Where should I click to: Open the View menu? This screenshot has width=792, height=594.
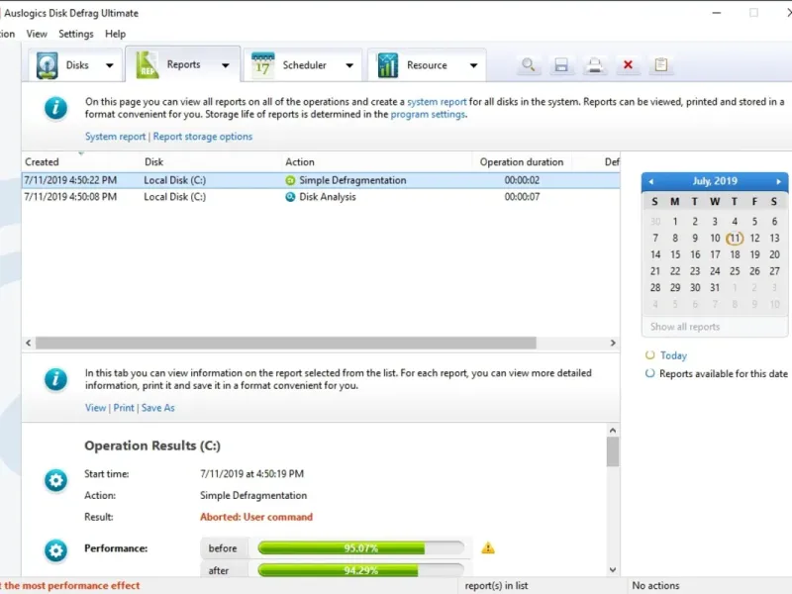tap(37, 34)
